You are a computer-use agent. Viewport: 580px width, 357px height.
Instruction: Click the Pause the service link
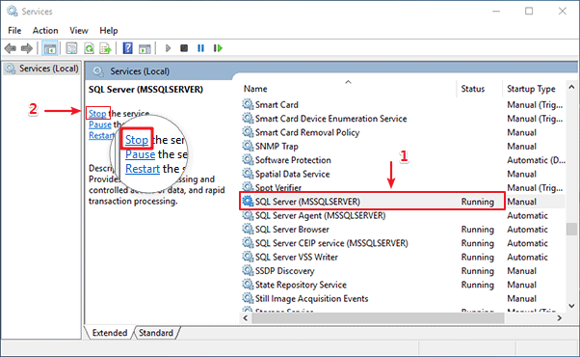coord(100,124)
